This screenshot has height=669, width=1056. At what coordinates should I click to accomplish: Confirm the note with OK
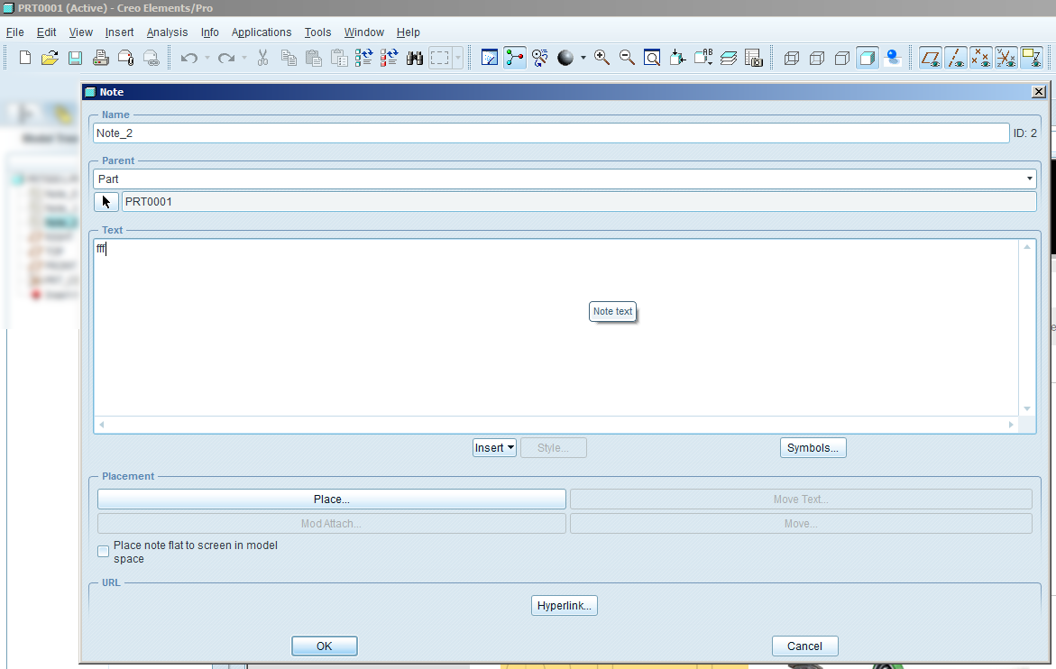[x=325, y=646]
